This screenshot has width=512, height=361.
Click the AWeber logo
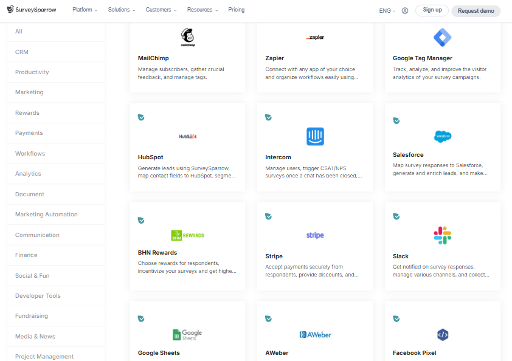coord(316,334)
